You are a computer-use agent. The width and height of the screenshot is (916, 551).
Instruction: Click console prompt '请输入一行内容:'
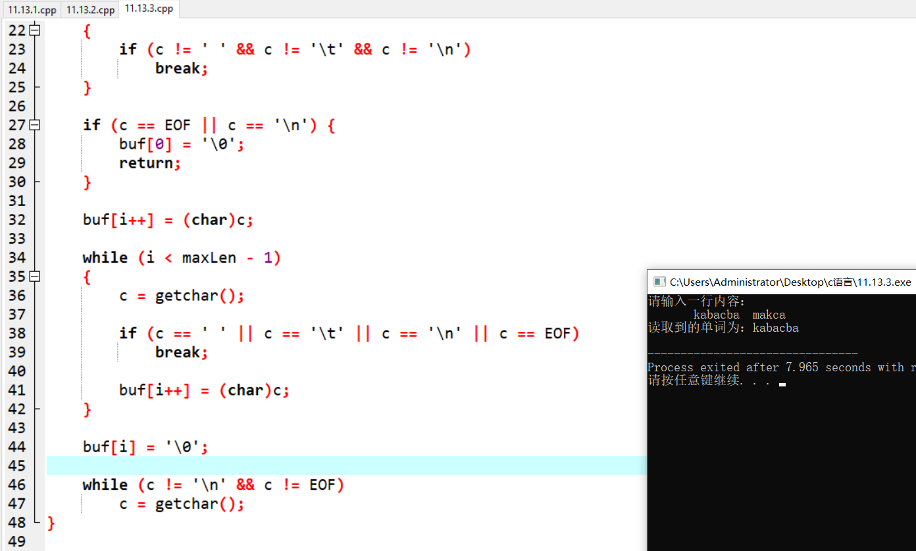click(697, 302)
